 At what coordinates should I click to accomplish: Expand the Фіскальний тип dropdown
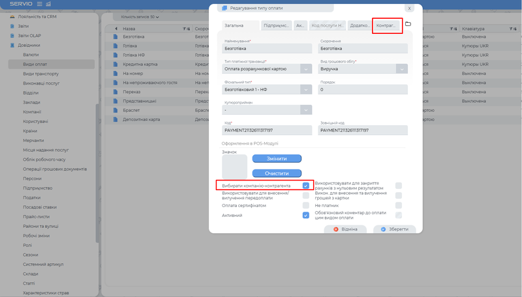coord(307,89)
